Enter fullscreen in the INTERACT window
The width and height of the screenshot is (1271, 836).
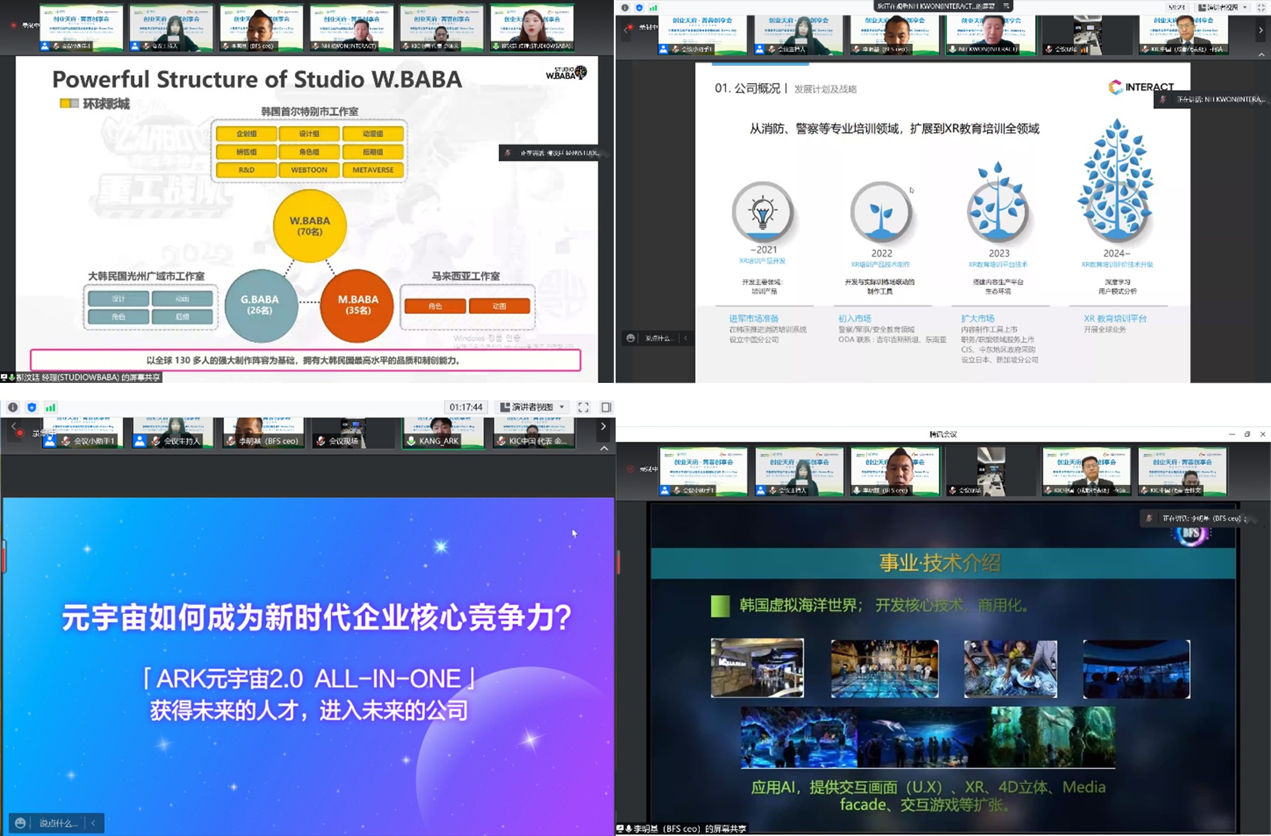1262,8
